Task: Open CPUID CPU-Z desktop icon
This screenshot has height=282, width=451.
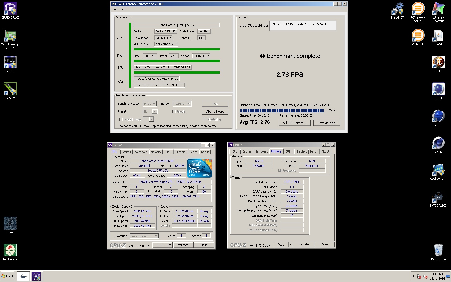Action: pos(10,11)
